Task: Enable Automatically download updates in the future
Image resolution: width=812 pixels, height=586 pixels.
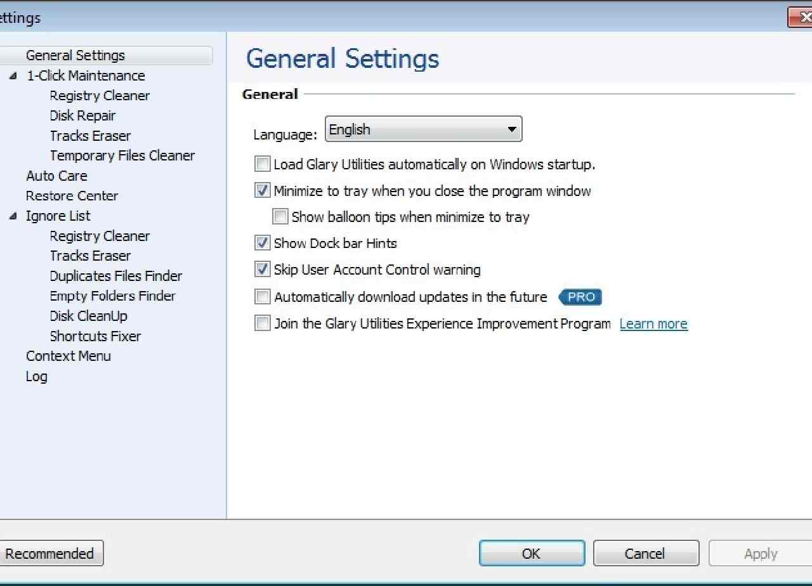Action: click(262, 297)
